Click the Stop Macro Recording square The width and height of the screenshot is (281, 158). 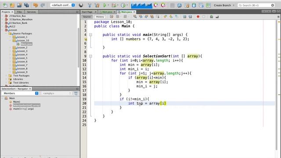tap(204, 17)
